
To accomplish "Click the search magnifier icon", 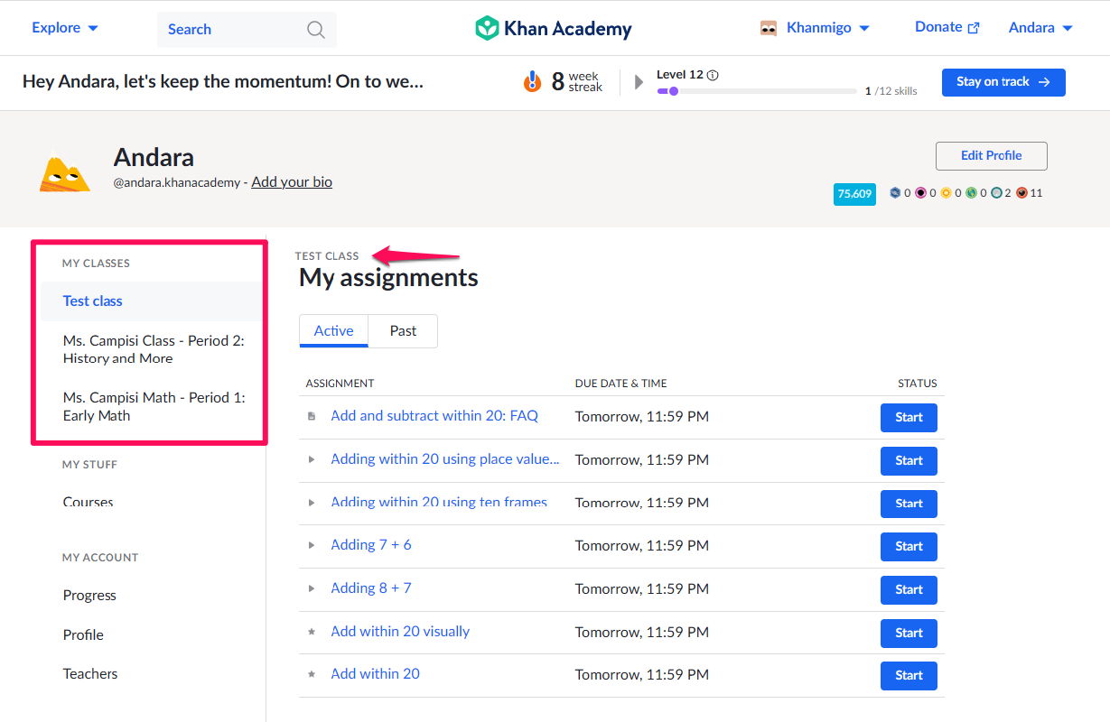I will pyautogui.click(x=316, y=30).
